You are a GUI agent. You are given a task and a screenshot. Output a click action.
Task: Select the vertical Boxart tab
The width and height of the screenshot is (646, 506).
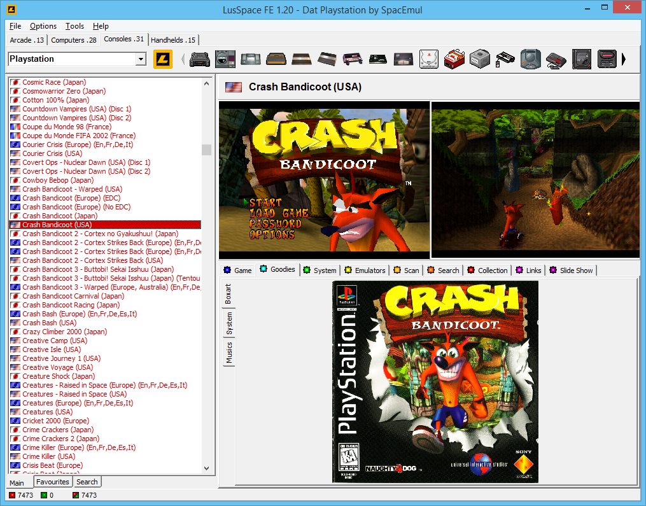point(228,294)
